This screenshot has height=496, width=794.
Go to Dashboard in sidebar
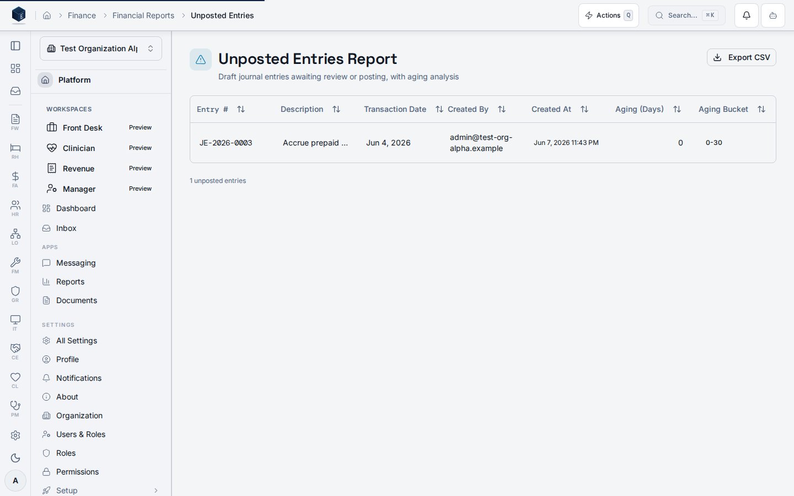coord(101,208)
